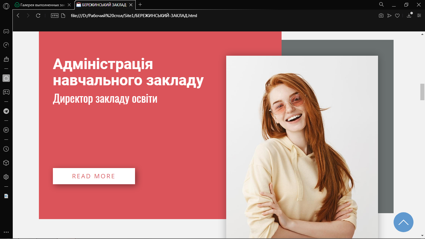Click the photo of the red-haired woman
Screen dimensions: 425x239
pos(302,147)
